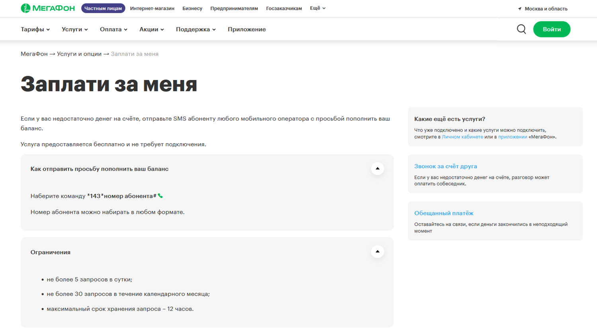Open the Услуги dropdown menu
Screen dimensions: 597x332
pyautogui.click(x=75, y=29)
